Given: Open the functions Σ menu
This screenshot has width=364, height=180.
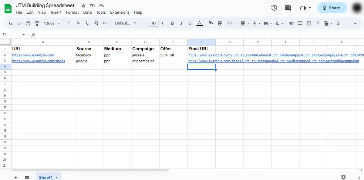Looking at the screenshot, I should (x=338, y=23).
